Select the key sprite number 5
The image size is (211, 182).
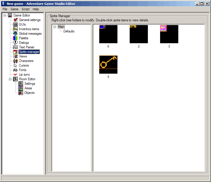click(x=108, y=65)
